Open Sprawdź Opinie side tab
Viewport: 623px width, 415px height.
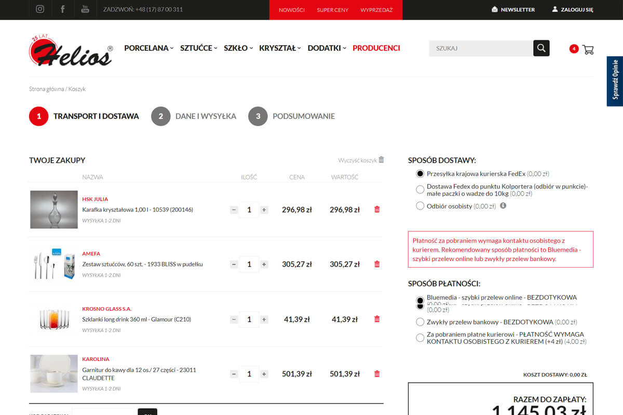(615, 81)
